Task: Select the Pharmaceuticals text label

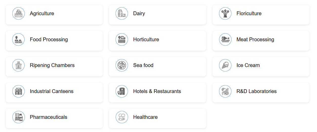Action: (x=49, y=117)
